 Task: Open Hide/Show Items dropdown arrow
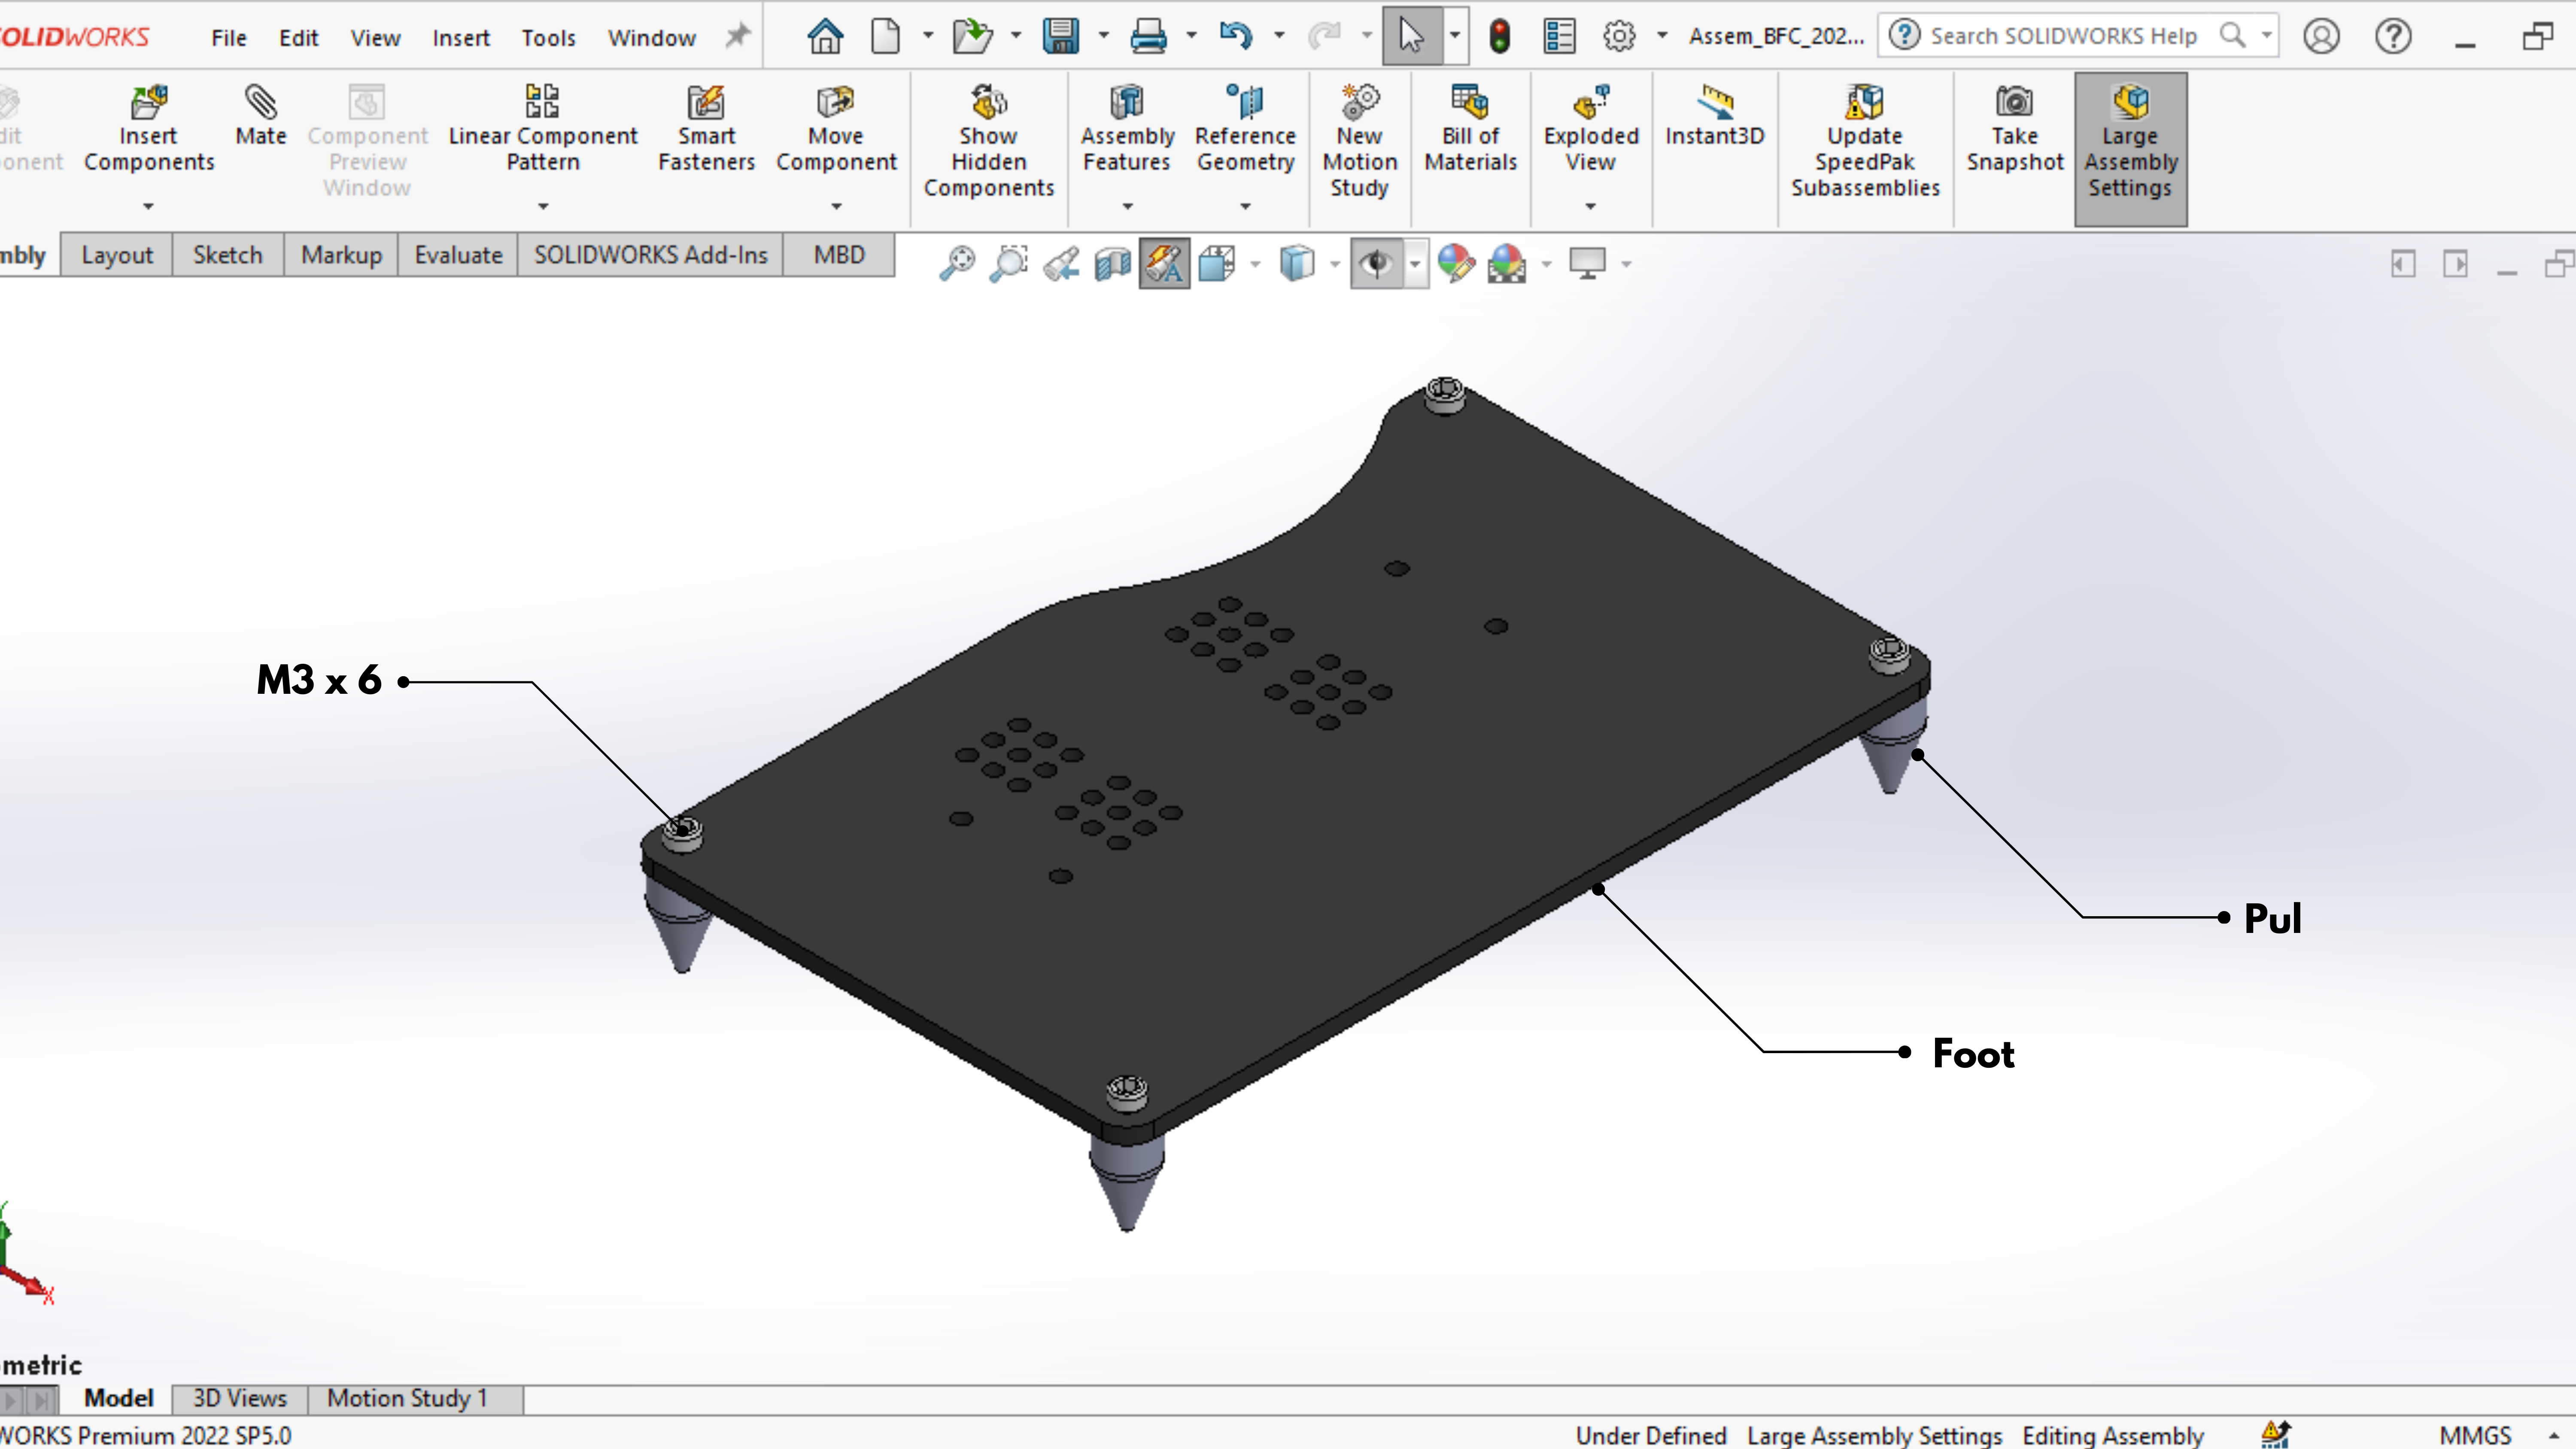[x=1415, y=264]
